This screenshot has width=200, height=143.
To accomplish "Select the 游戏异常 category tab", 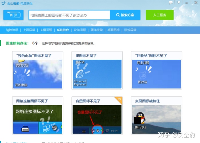I will point(130,30).
